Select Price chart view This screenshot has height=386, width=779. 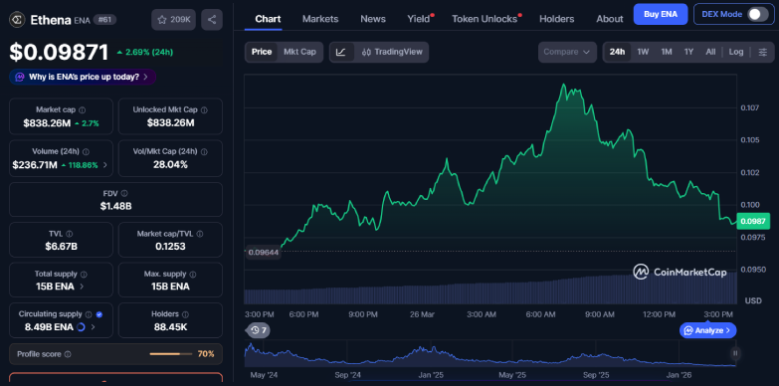pos(262,52)
